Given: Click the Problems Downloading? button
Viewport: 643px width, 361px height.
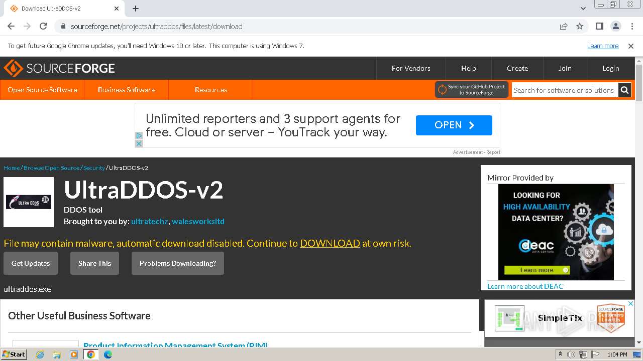Looking at the screenshot, I should 178,263.
